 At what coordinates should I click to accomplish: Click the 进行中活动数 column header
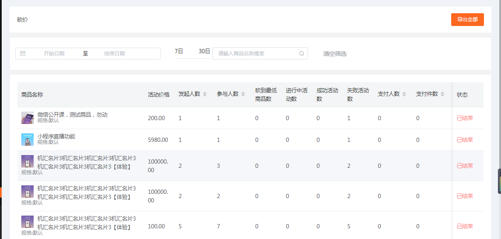click(x=297, y=95)
